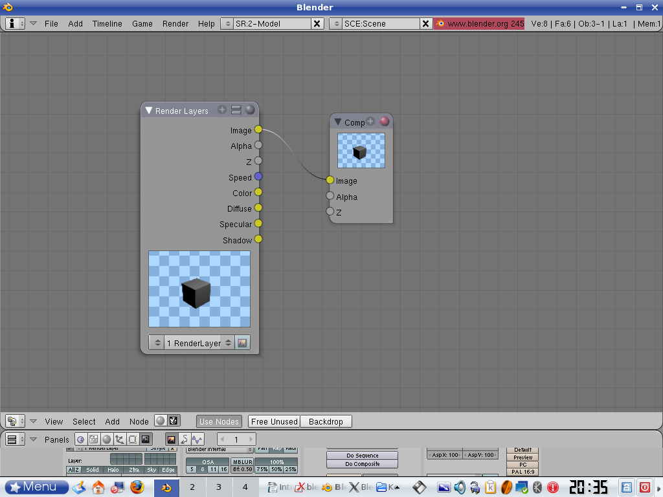Launch Firefox from the taskbar
The width and height of the screenshot is (663, 497).
pos(137,487)
